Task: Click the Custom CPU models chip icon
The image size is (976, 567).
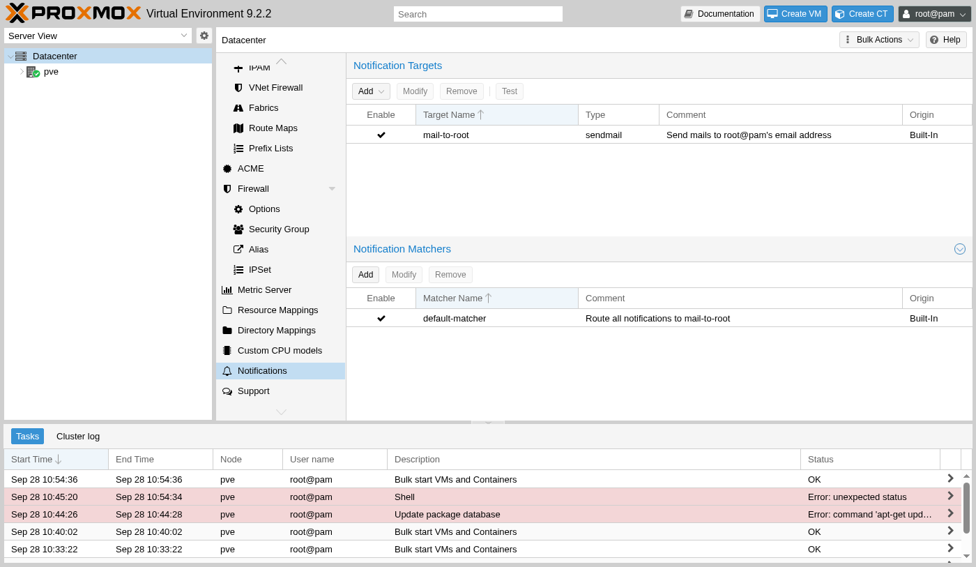Action: (227, 351)
